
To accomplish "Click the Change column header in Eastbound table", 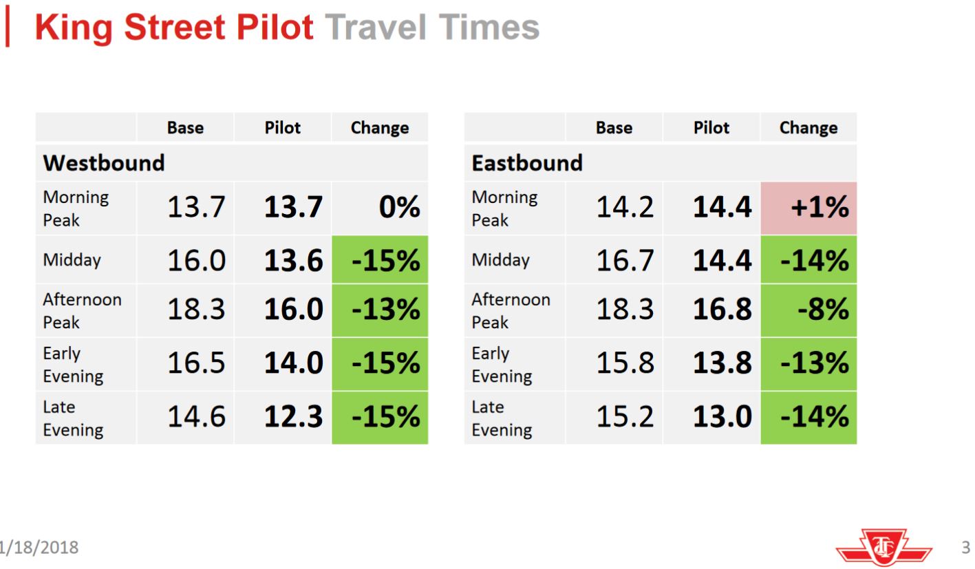I will pyautogui.click(x=808, y=128).
